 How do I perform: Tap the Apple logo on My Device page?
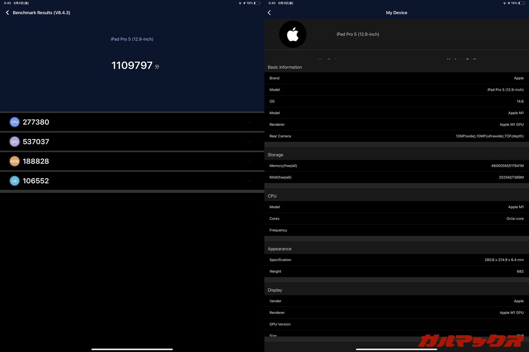tap(293, 34)
